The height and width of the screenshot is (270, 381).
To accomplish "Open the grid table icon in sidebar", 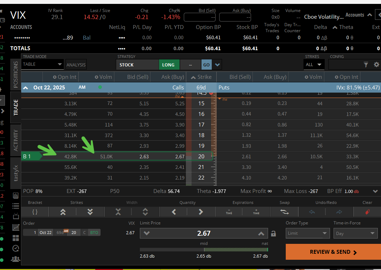I will pyautogui.click(x=16, y=227).
